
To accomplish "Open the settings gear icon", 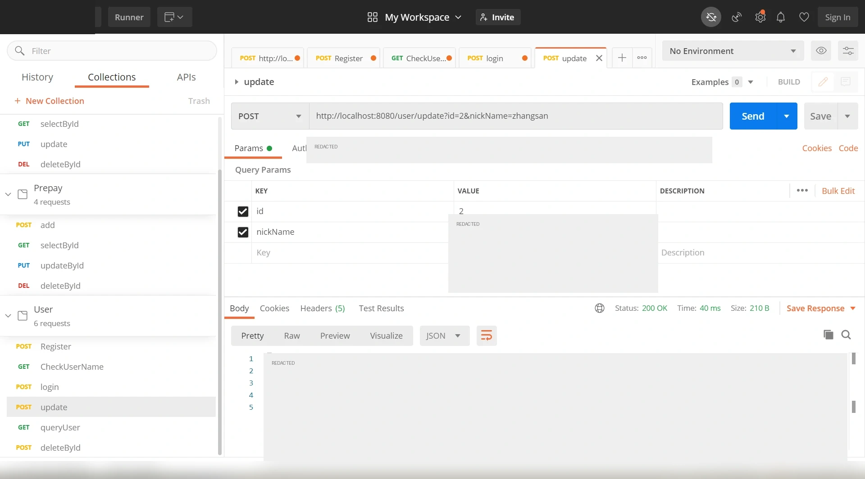I will click(x=760, y=17).
